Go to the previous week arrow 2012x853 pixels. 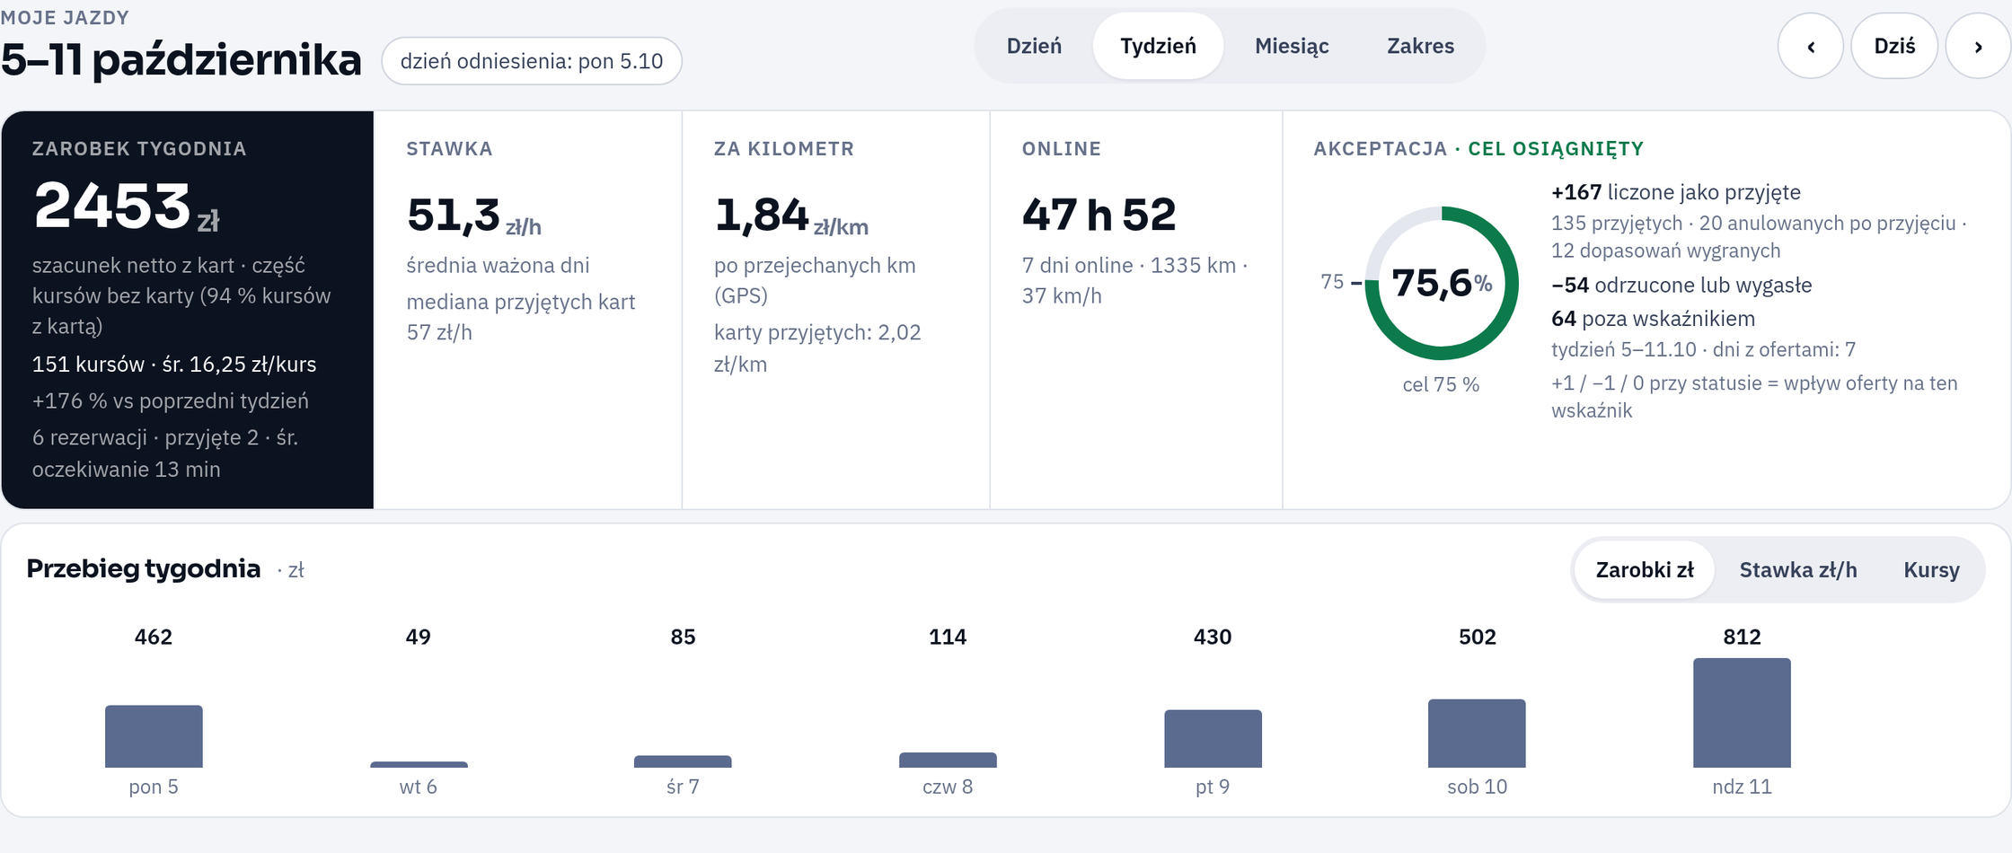pos(1811,47)
